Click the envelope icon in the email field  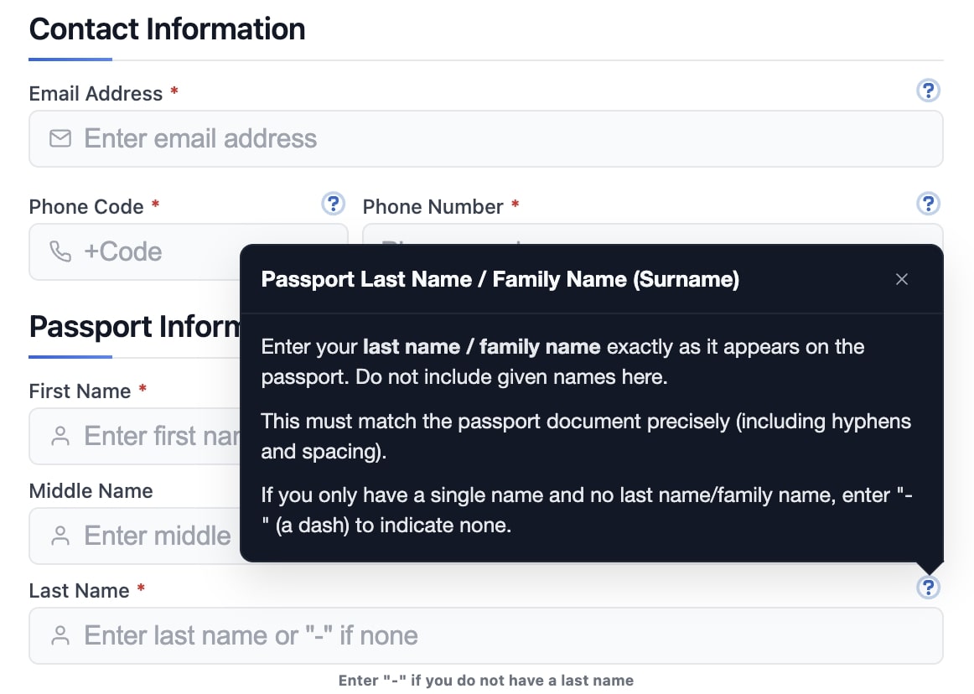(60, 138)
